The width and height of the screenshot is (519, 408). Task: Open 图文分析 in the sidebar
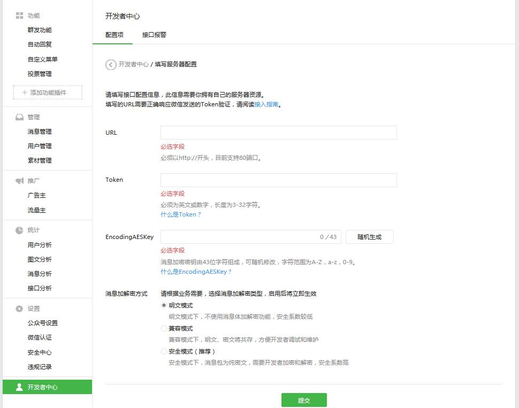[40, 259]
